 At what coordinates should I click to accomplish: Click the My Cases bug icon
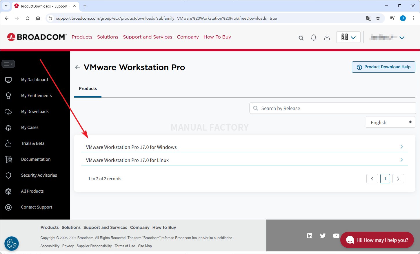point(8,128)
